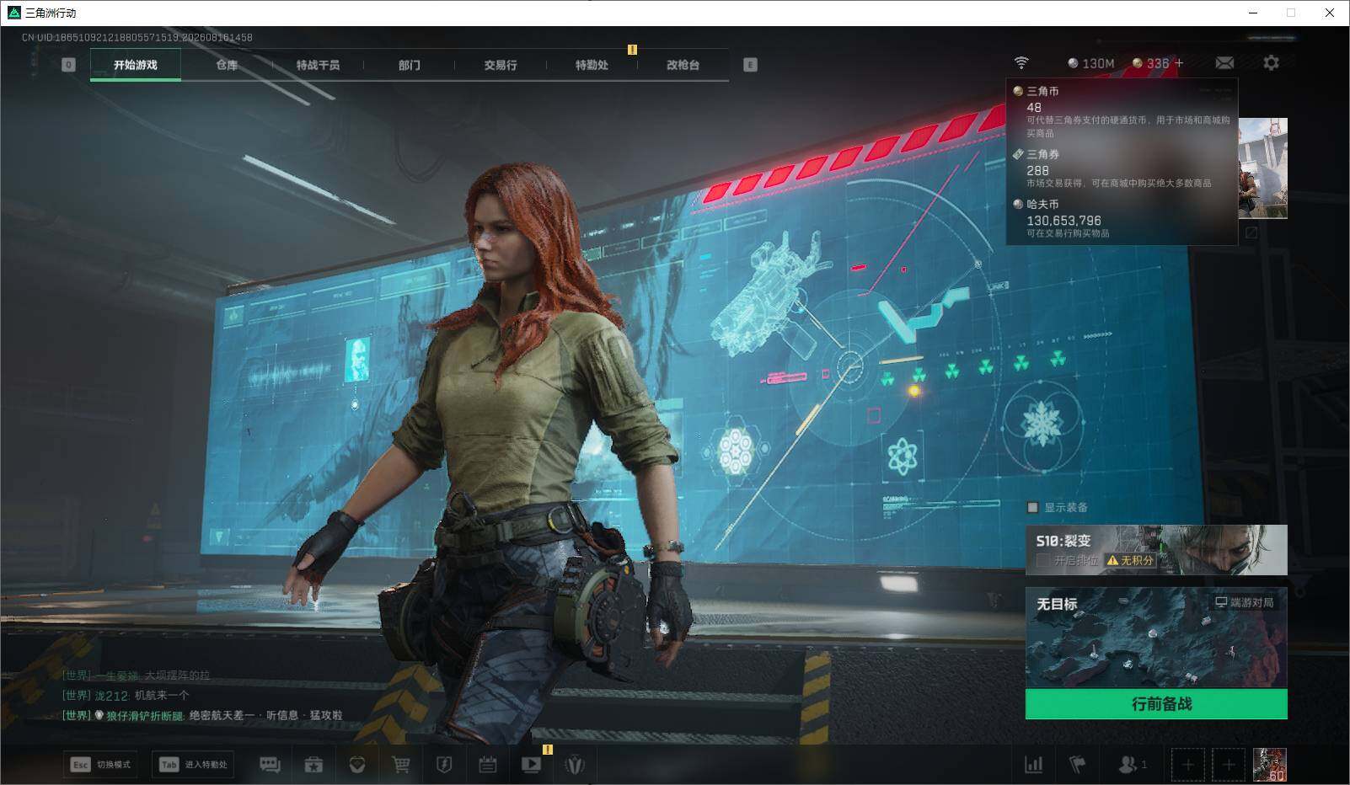Open the diamond gem icon

pos(357,765)
